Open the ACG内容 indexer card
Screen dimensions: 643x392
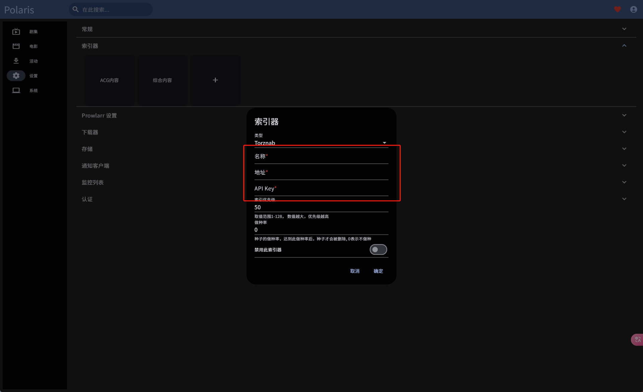click(x=110, y=80)
